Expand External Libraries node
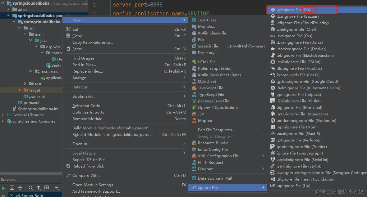This screenshot has width=367, height=197. [x=2, y=115]
